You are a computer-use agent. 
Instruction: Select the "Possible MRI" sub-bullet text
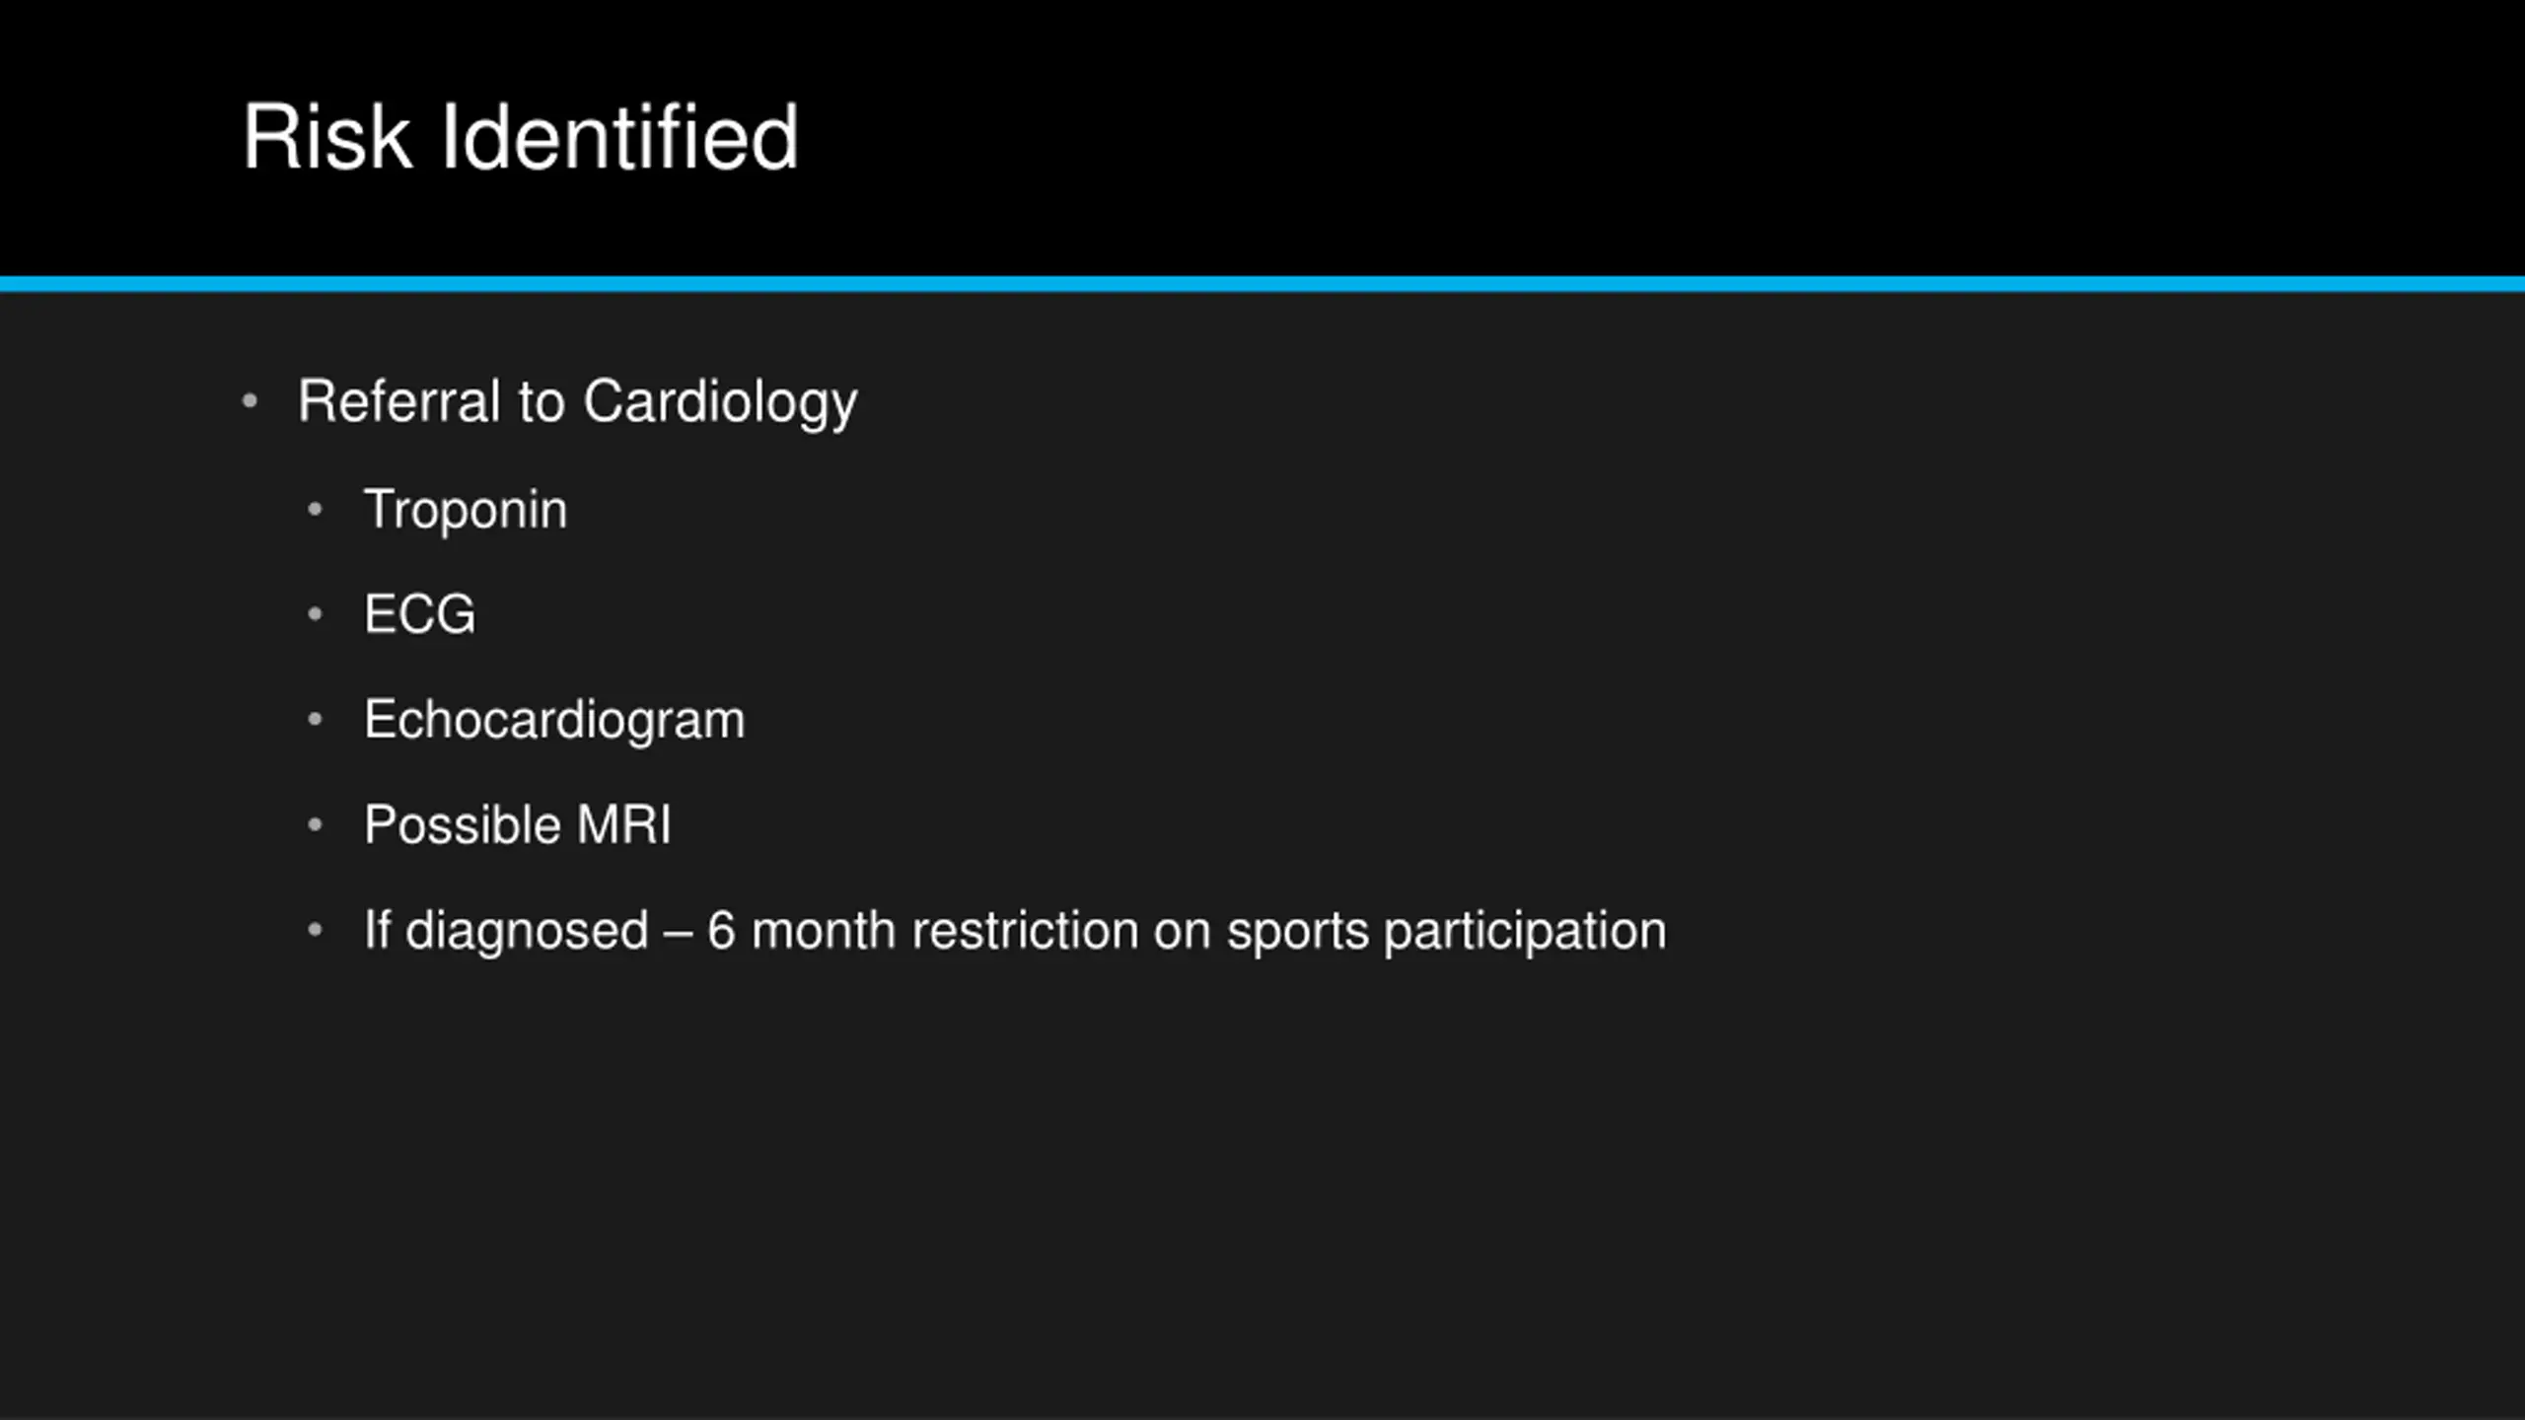click(518, 825)
